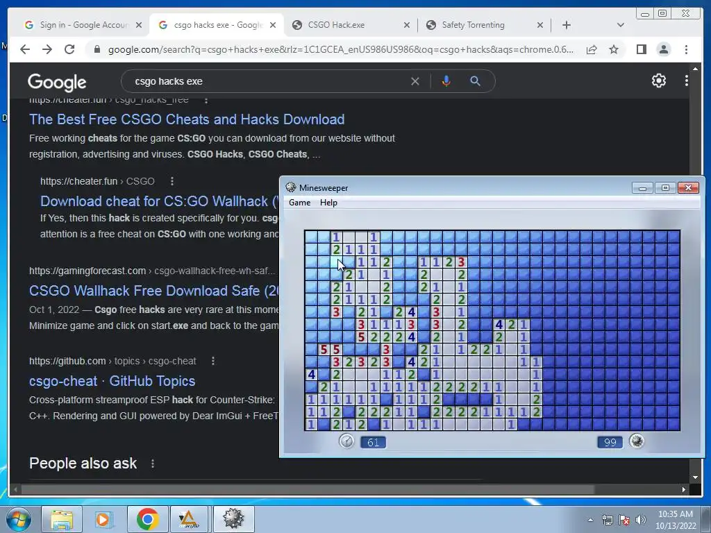
Task: Open the orange triangle app in taskbar
Action: tap(189, 519)
